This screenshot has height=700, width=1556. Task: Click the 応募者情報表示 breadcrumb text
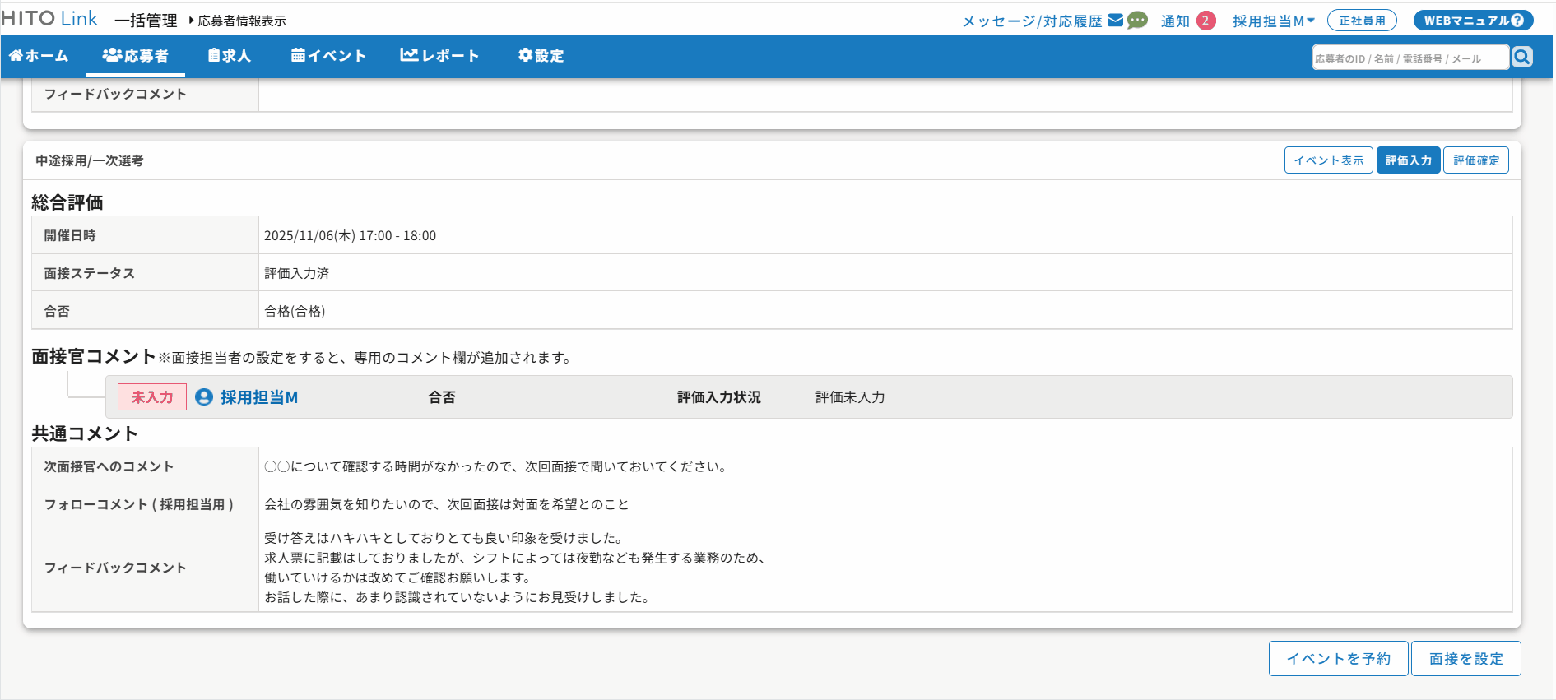[x=242, y=21]
